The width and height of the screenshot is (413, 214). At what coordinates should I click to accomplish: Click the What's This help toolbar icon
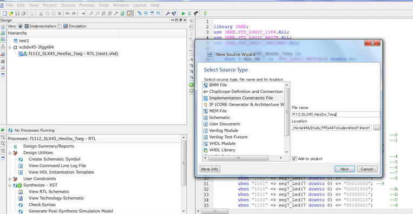pyautogui.click(x=174, y=14)
